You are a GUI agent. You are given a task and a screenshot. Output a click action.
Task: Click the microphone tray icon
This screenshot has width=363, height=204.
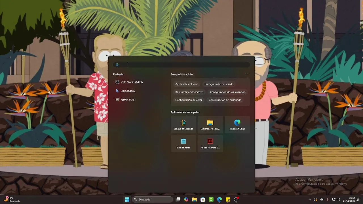tap(328, 199)
